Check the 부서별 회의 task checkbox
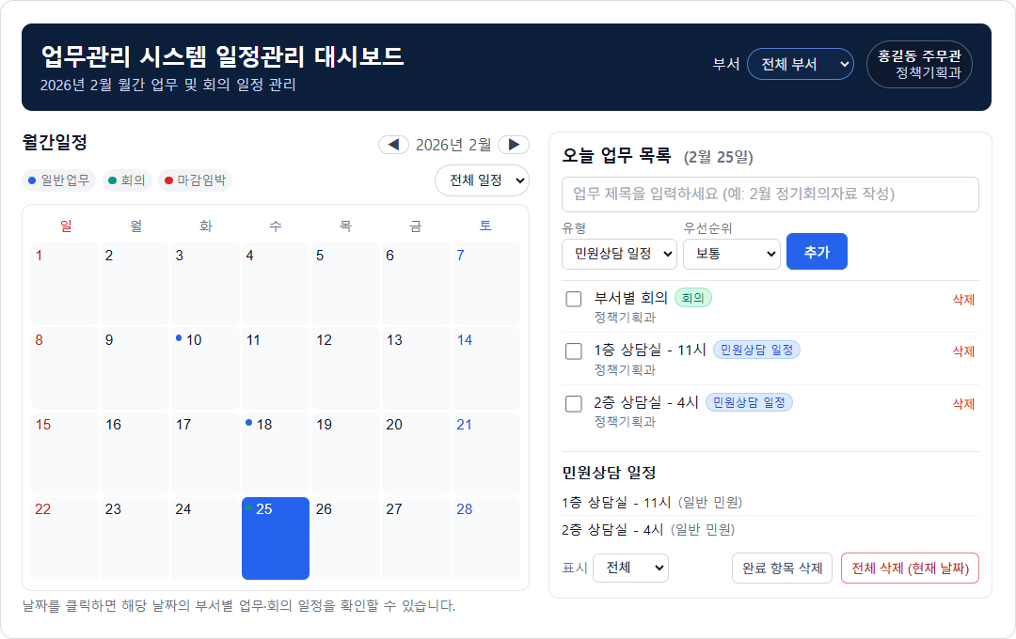 point(574,299)
